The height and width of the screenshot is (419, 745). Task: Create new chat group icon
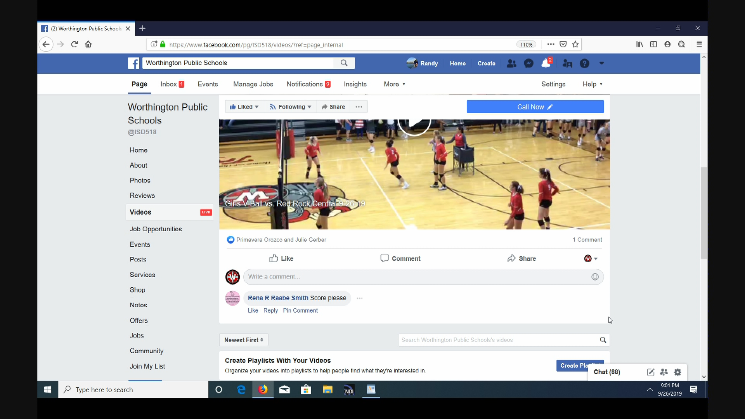(x=664, y=372)
